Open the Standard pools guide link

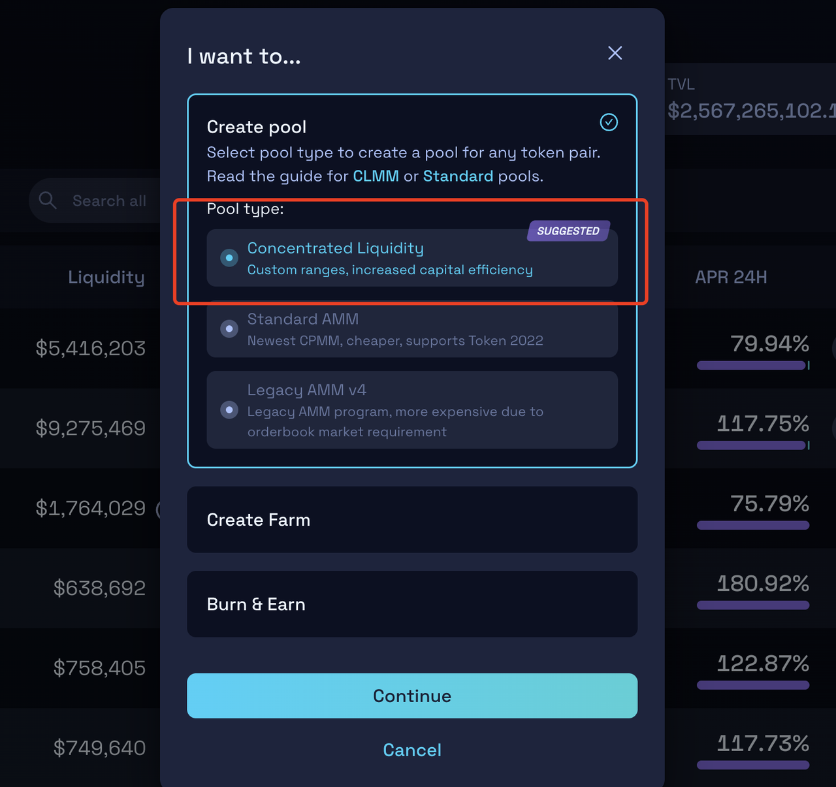[458, 176]
